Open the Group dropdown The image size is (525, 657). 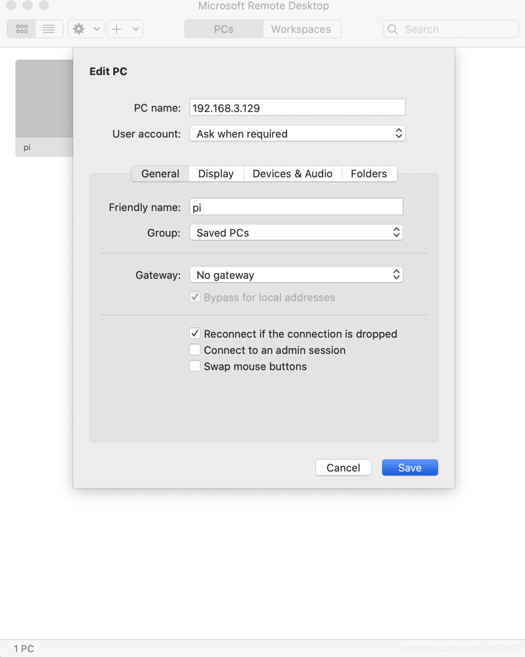[297, 233]
